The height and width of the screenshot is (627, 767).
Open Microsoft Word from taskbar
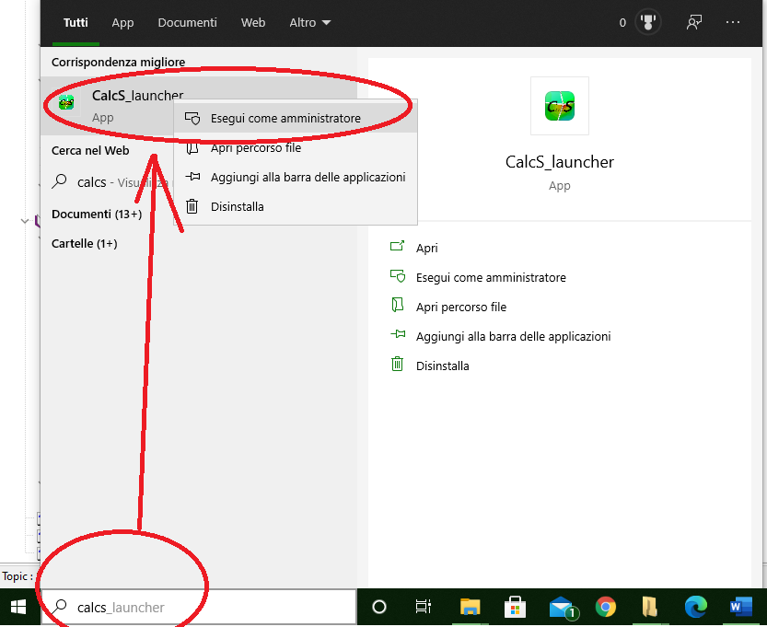pos(740,607)
